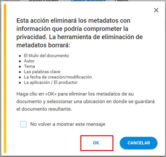Select the "Autor" list item
166x157 pixels.
[x=29, y=61]
